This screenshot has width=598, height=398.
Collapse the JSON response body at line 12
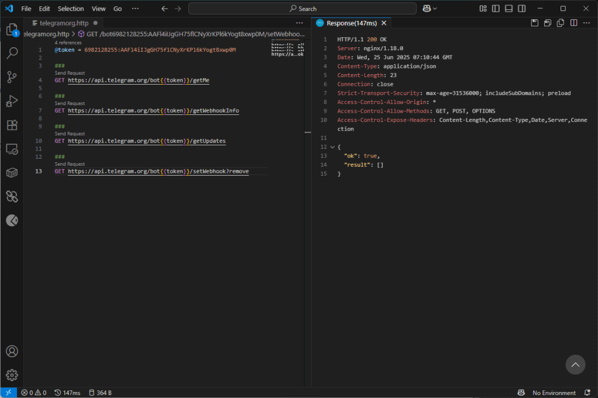click(332, 147)
